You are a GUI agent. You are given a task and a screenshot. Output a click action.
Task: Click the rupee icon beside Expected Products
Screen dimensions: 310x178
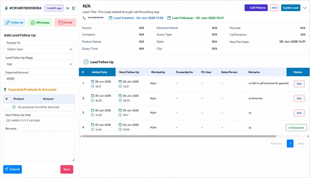coord(5,90)
